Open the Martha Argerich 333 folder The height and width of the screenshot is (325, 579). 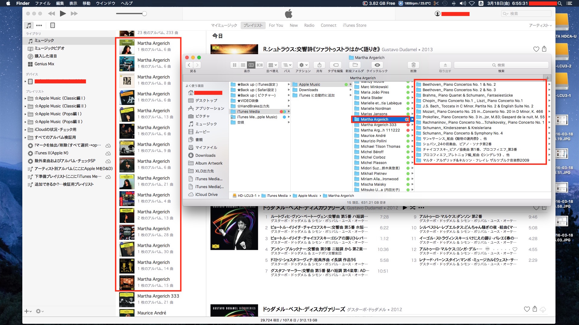378,125
